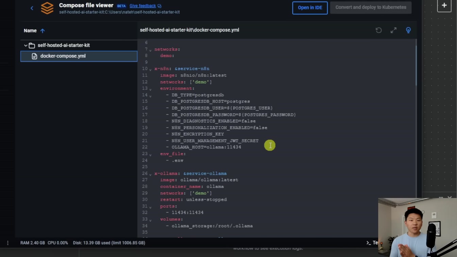Image resolution: width=457 pixels, height=257 pixels.
Task: Click the lightbulb hints icon
Action: [408, 30]
